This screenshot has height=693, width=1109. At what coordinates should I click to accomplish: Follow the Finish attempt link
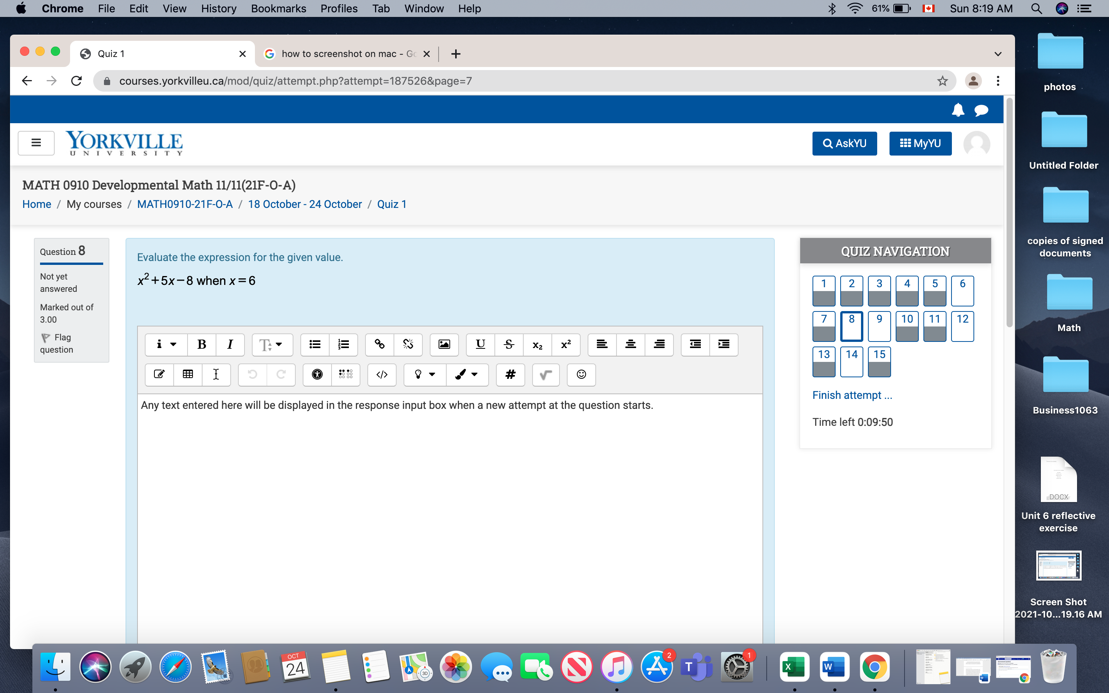point(851,395)
